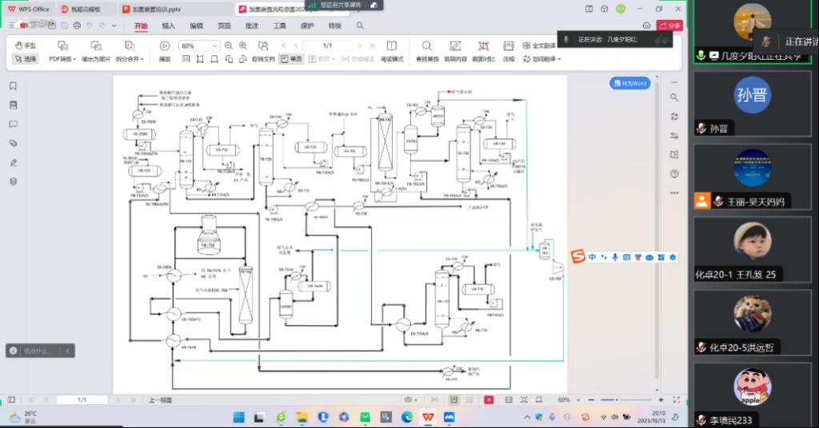Click the Reading mode icon
This screenshot has width=819, height=428.
click(391, 46)
